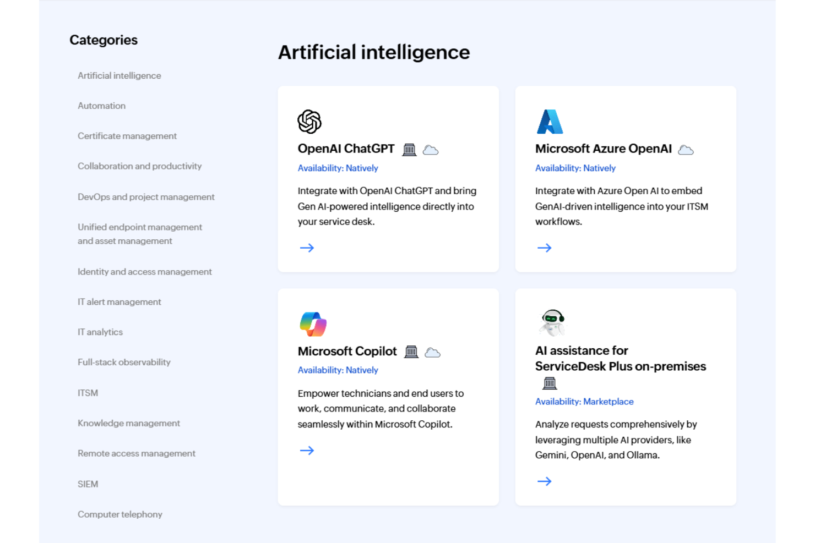Screen dimensions: 815x543
Task: Click the cloud icon next to OpenAI ChatGPT
Action: (431, 150)
